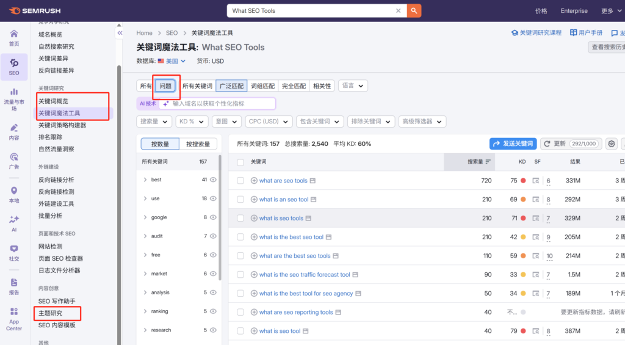
Task: Open the 搜索量 filter dropdown
Action: coord(154,122)
